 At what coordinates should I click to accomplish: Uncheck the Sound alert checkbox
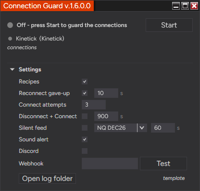point(85,139)
